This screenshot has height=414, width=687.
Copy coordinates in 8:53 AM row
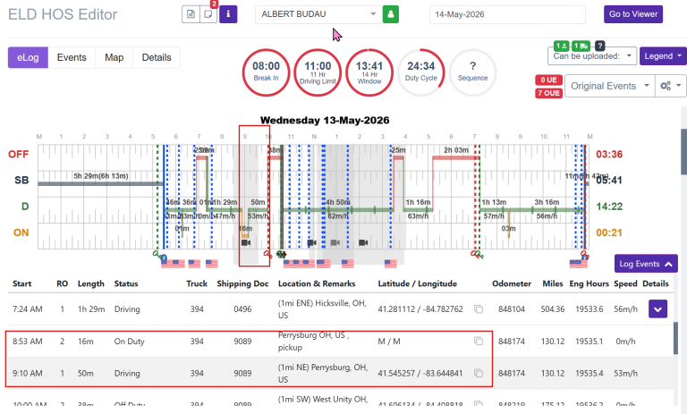coord(479,342)
